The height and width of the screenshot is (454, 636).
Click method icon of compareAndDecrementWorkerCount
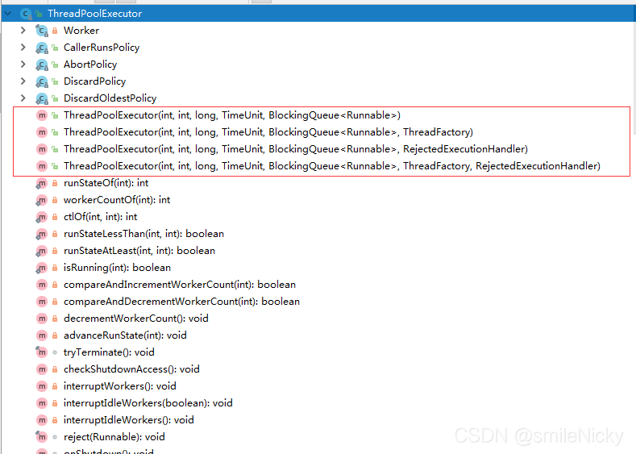(42, 302)
